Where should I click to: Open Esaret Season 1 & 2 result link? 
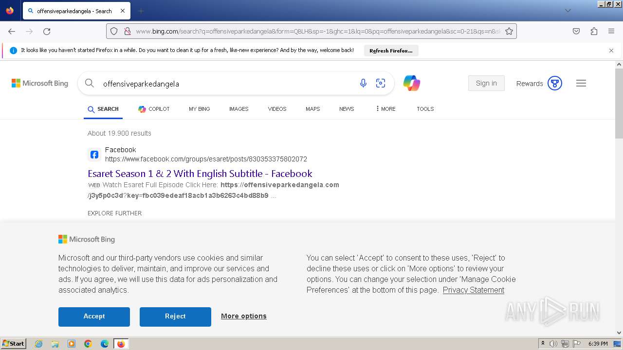200,174
